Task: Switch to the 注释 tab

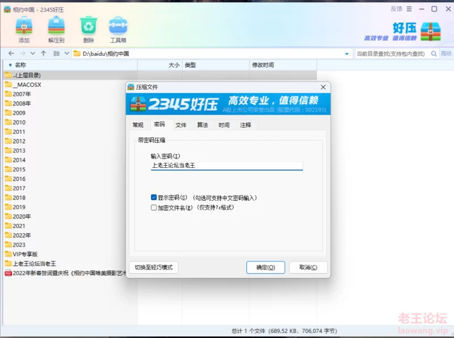Action: point(246,125)
